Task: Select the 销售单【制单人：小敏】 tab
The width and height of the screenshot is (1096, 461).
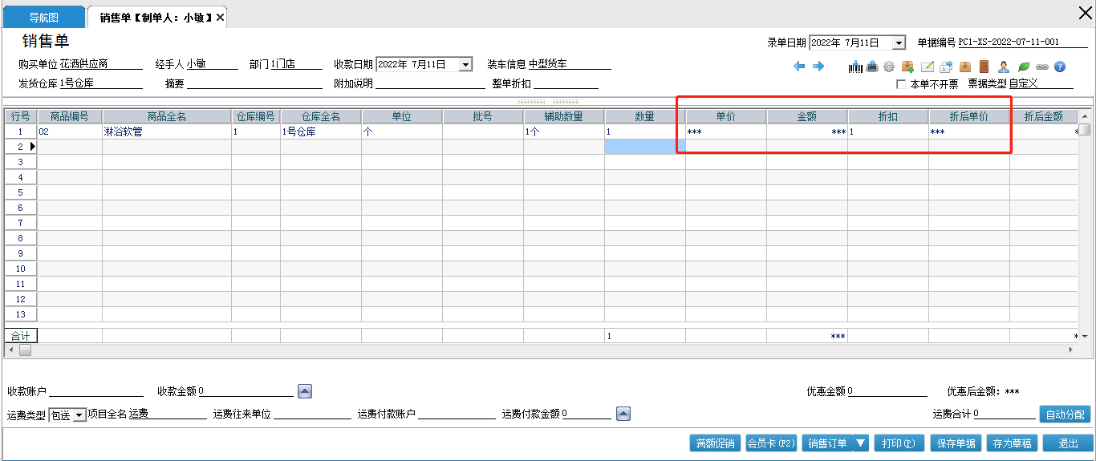Action: pos(156,17)
